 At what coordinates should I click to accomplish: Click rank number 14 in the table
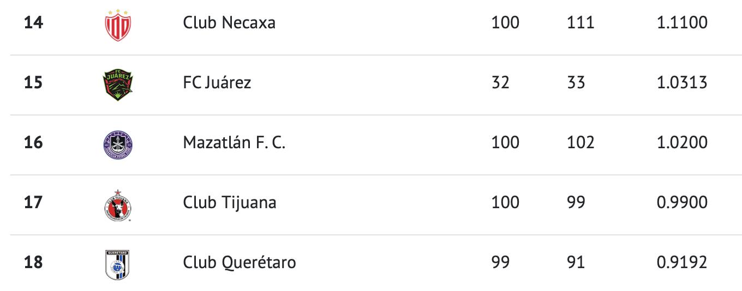click(33, 23)
